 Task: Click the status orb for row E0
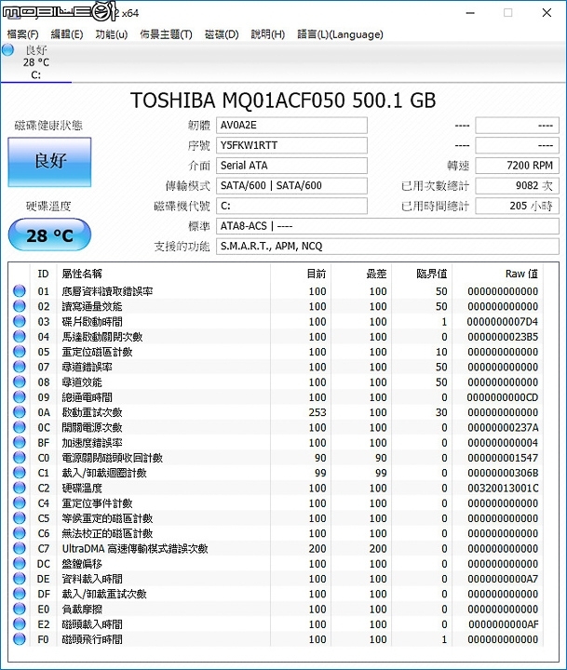(x=20, y=609)
